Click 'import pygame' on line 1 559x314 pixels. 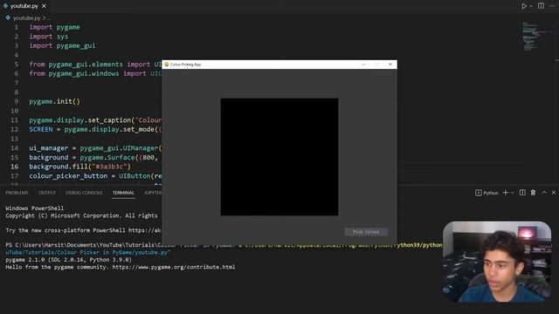tap(54, 27)
